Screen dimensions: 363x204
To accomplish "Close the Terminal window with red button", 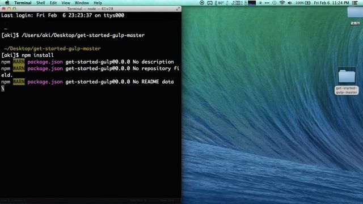I will tap(4, 9).
